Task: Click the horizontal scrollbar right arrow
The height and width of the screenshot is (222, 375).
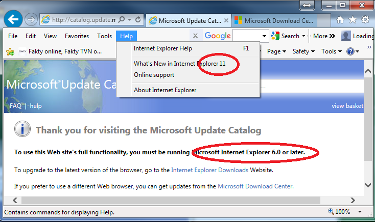Action: tap(353, 200)
